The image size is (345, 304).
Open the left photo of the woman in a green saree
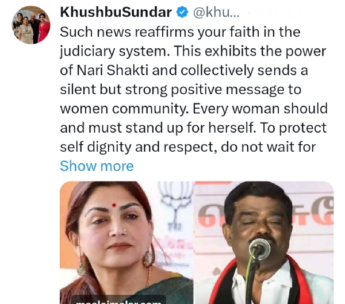(126, 243)
